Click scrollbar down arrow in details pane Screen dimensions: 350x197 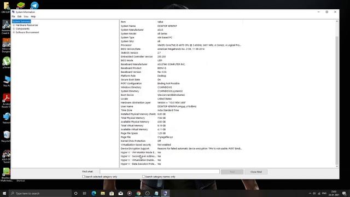click(x=337, y=166)
